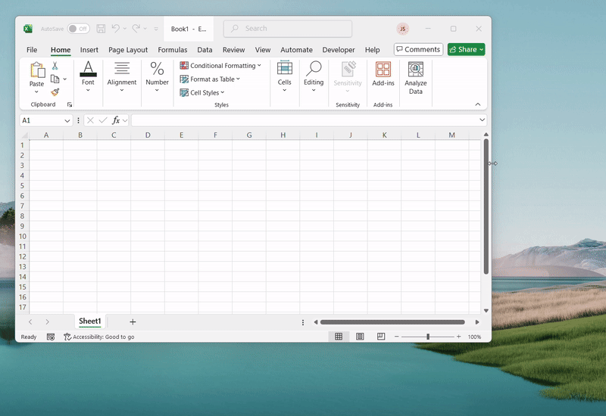Switch to Page Layout view in status bar
Viewport: 606px width, 416px height.
361,337
